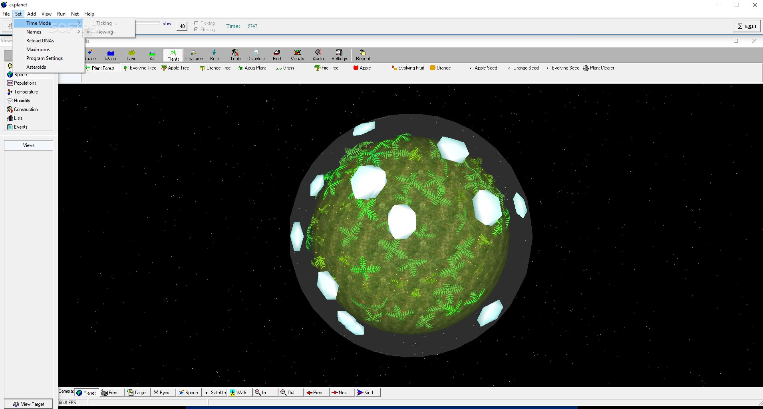Select the Orange fruit item

tap(440, 68)
